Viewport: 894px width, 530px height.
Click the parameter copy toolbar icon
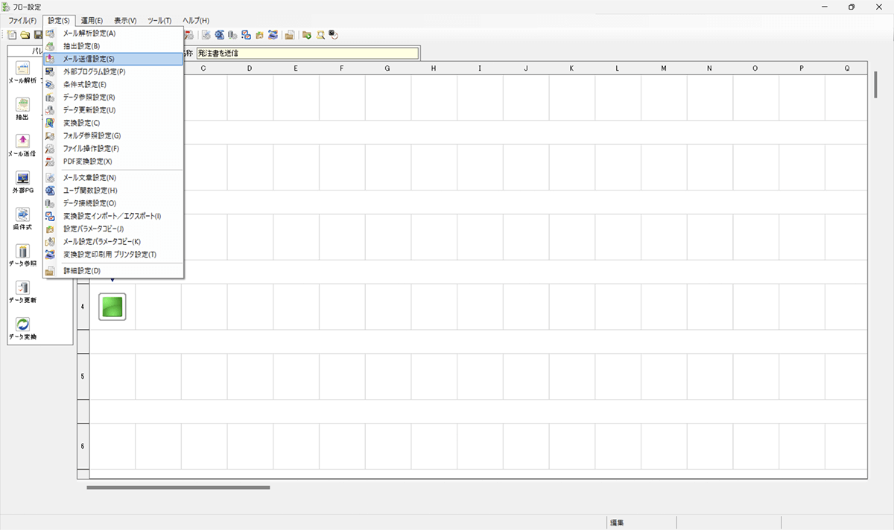click(259, 34)
